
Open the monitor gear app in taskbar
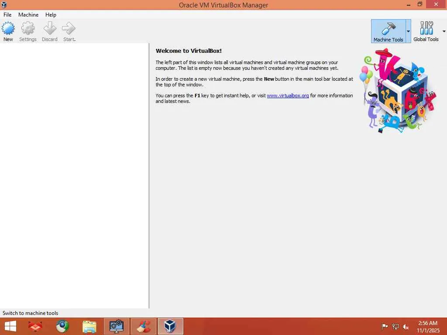[116, 326]
